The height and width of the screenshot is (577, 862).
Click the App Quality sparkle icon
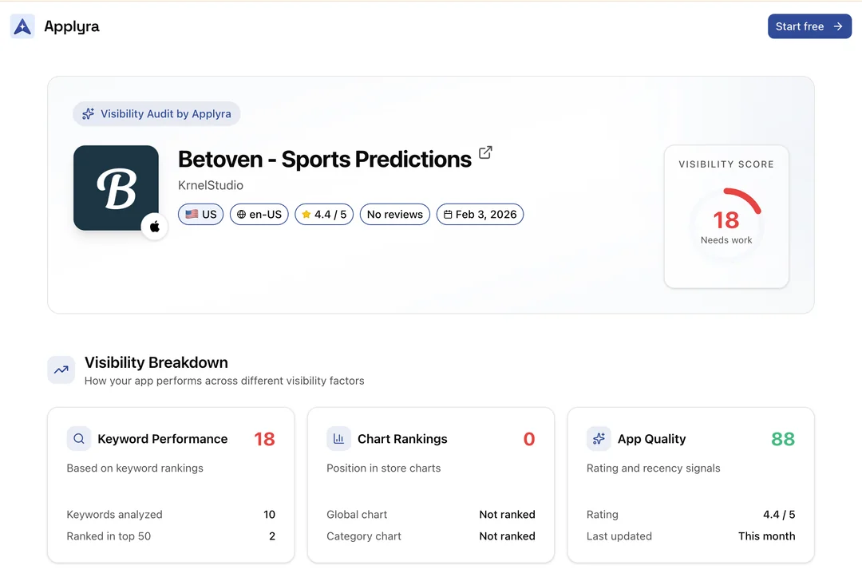click(x=599, y=439)
